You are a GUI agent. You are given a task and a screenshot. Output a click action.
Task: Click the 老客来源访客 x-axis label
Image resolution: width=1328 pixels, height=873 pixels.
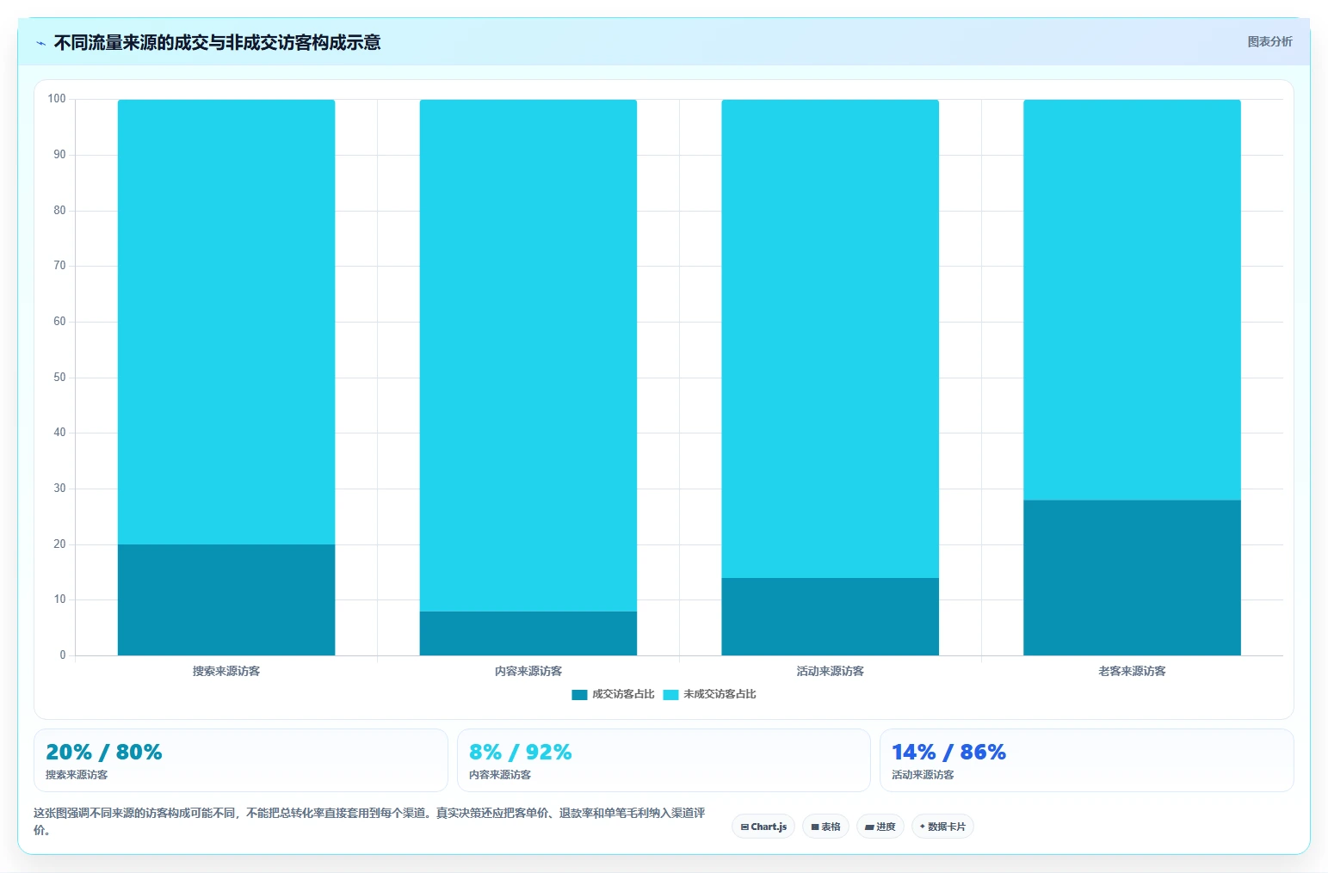(1132, 671)
